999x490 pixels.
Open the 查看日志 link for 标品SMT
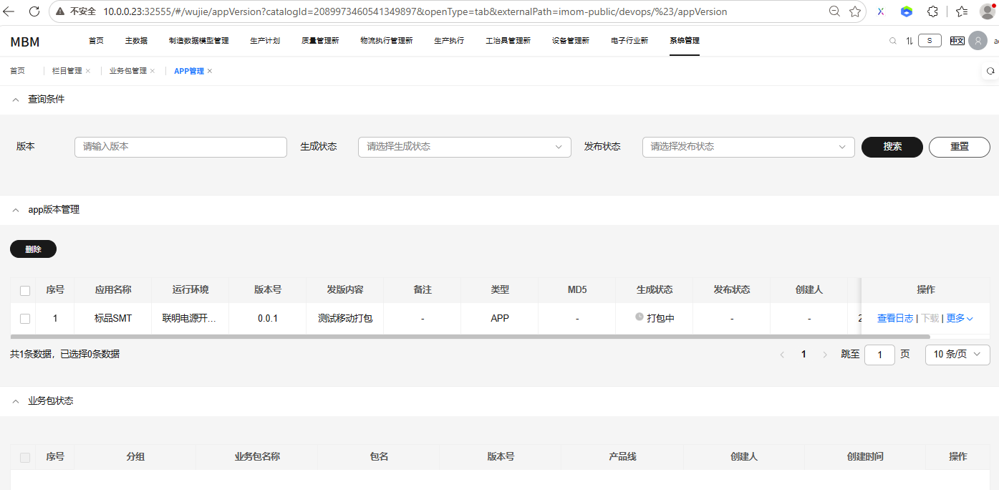pyautogui.click(x=895, y=318)
